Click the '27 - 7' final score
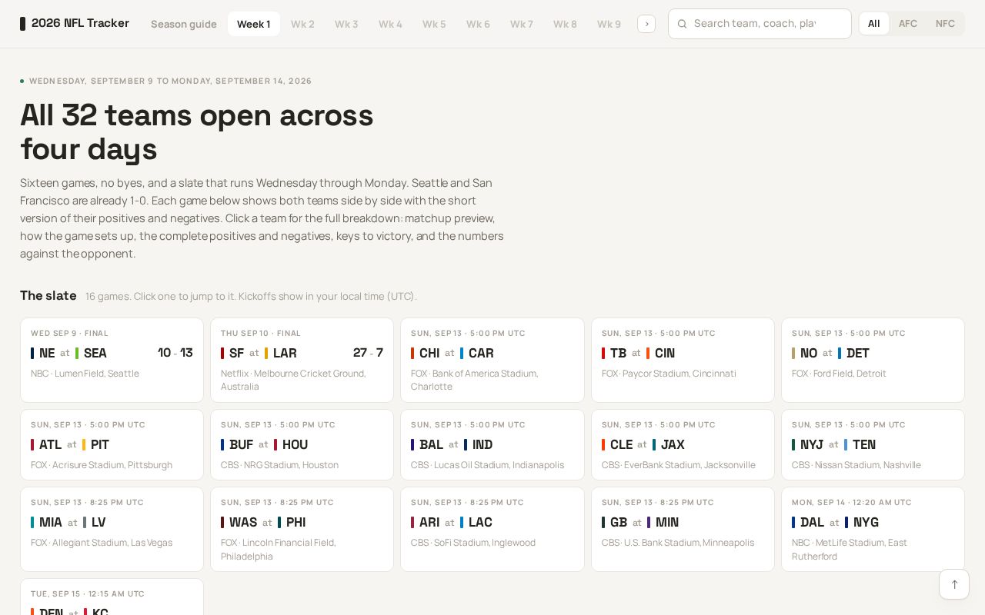The width and height of the screenshot is (985, 615). [368, 353]
